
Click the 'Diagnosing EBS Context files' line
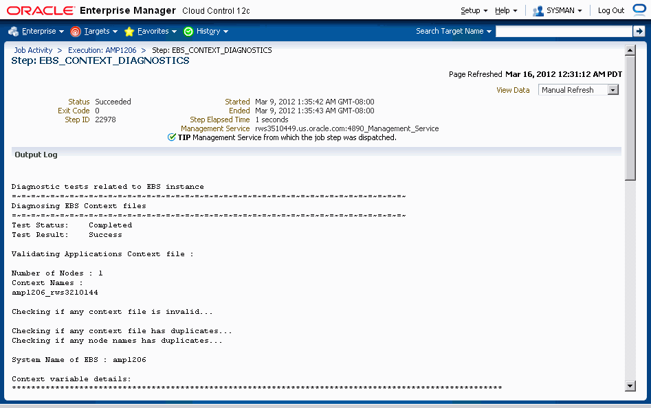click(x=79, y=205)
